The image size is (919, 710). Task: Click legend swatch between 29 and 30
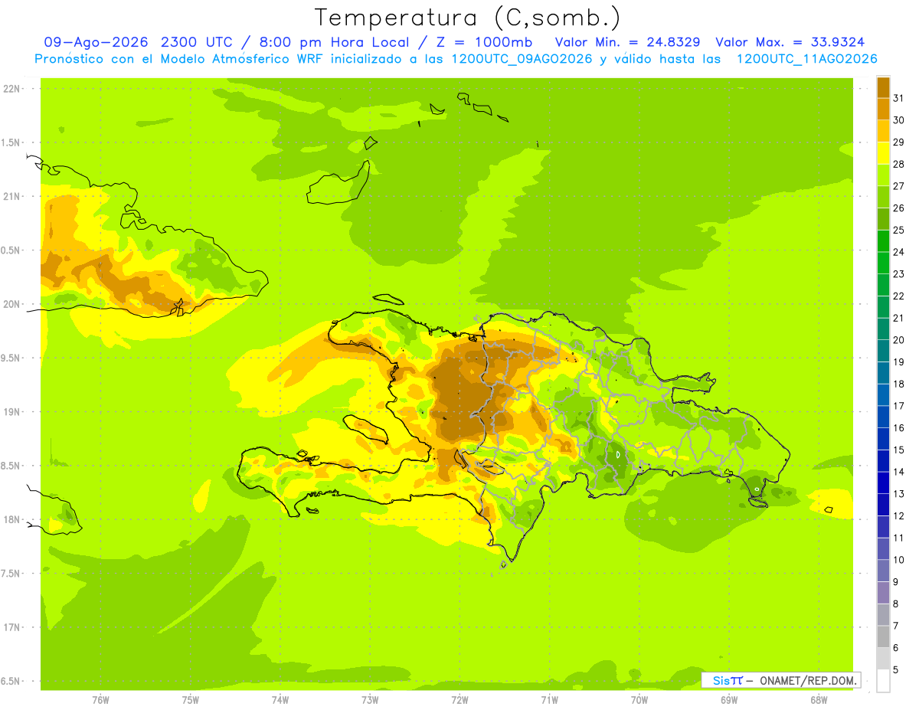click(x=883, y=131)
